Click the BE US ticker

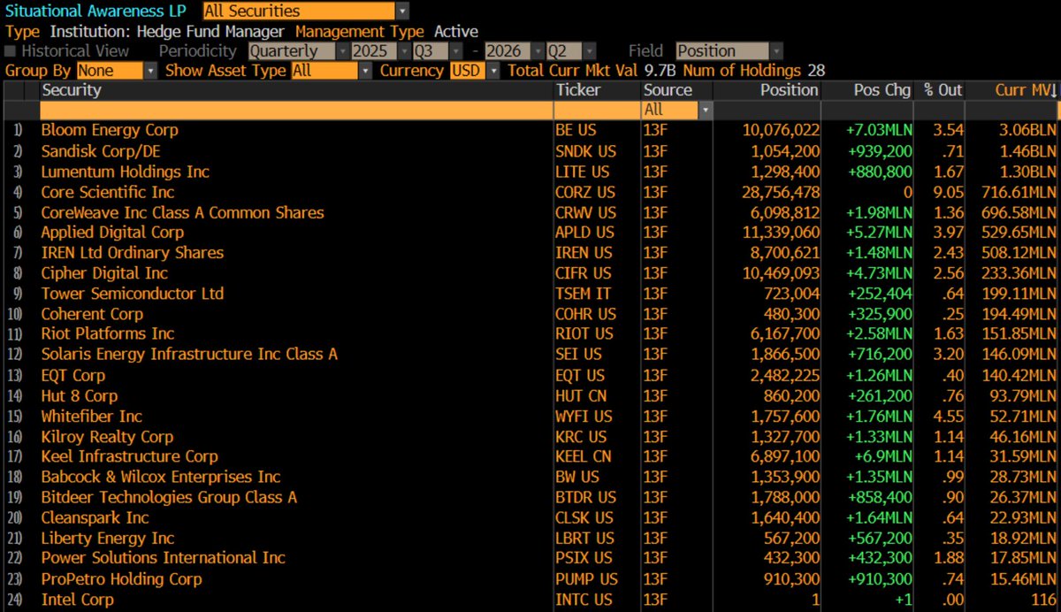(576, 130)
